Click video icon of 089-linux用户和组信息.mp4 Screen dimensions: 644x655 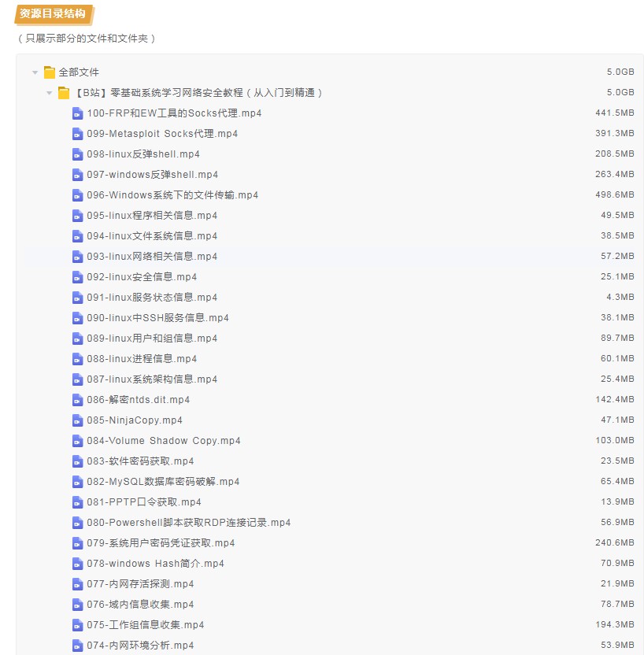click(x=78, y=339)
